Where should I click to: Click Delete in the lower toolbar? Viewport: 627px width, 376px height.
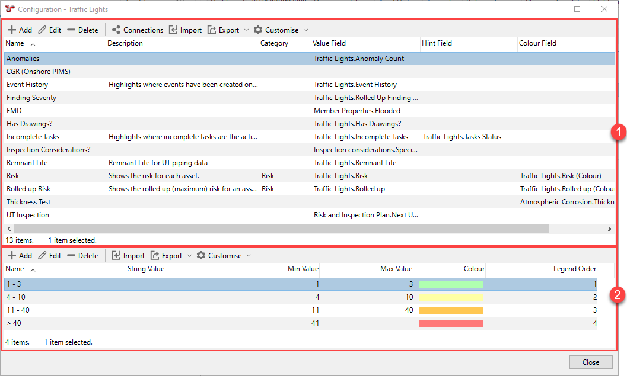[x=82, y=256]
